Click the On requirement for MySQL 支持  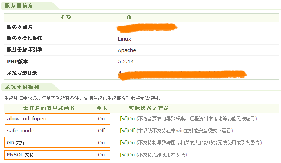[x=101, y=155]
